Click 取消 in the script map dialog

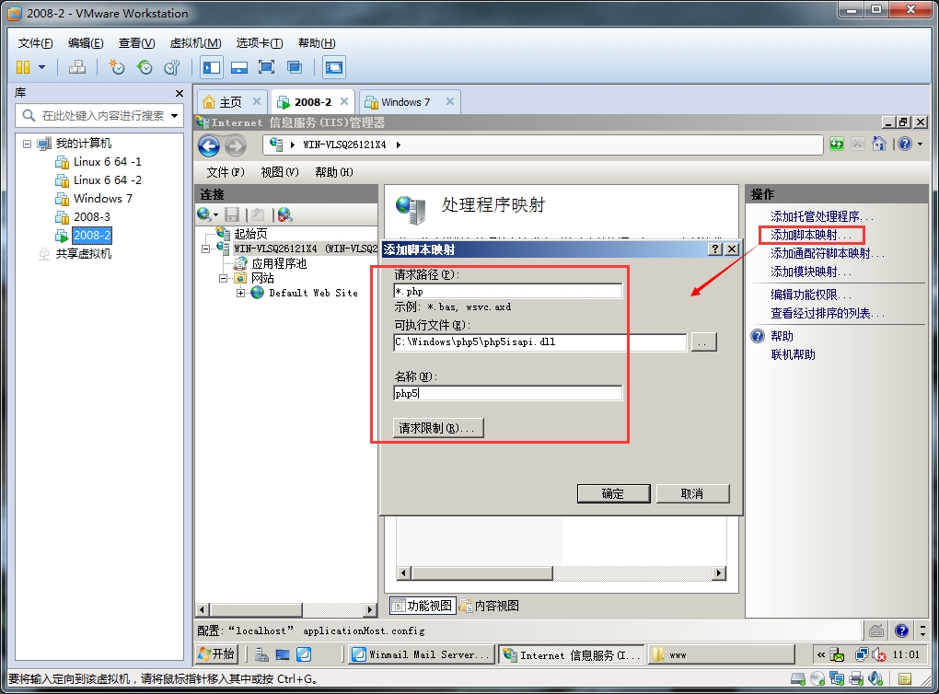pyautogui.click(x=692, y=494)
